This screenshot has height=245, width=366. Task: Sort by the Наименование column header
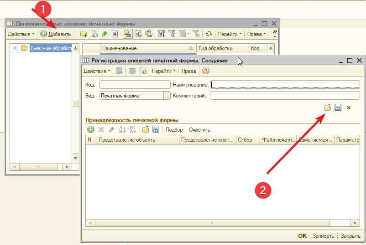(x=148, y=48)
